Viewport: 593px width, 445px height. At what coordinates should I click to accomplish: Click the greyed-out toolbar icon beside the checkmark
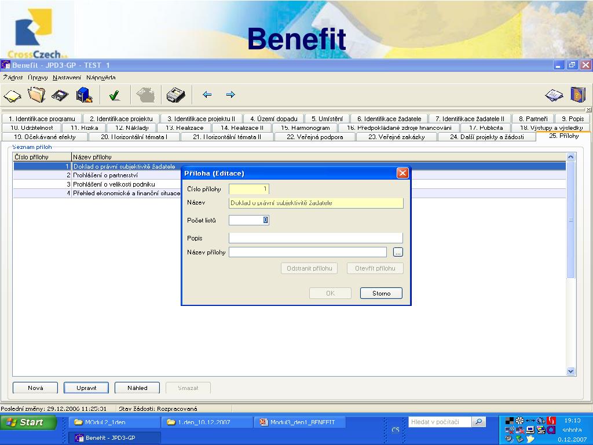[145, 95]
